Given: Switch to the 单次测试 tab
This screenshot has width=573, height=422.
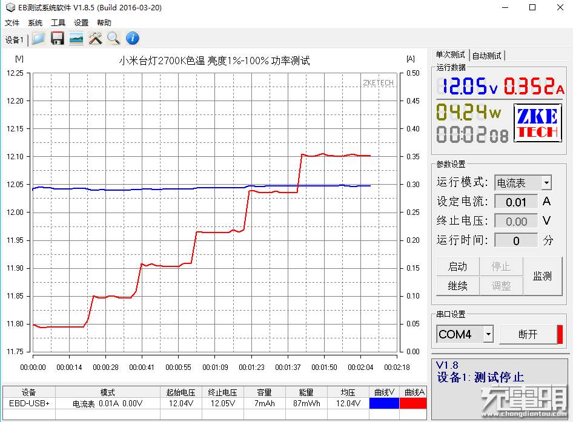Looking at the screenshot, I should point(450,55).
